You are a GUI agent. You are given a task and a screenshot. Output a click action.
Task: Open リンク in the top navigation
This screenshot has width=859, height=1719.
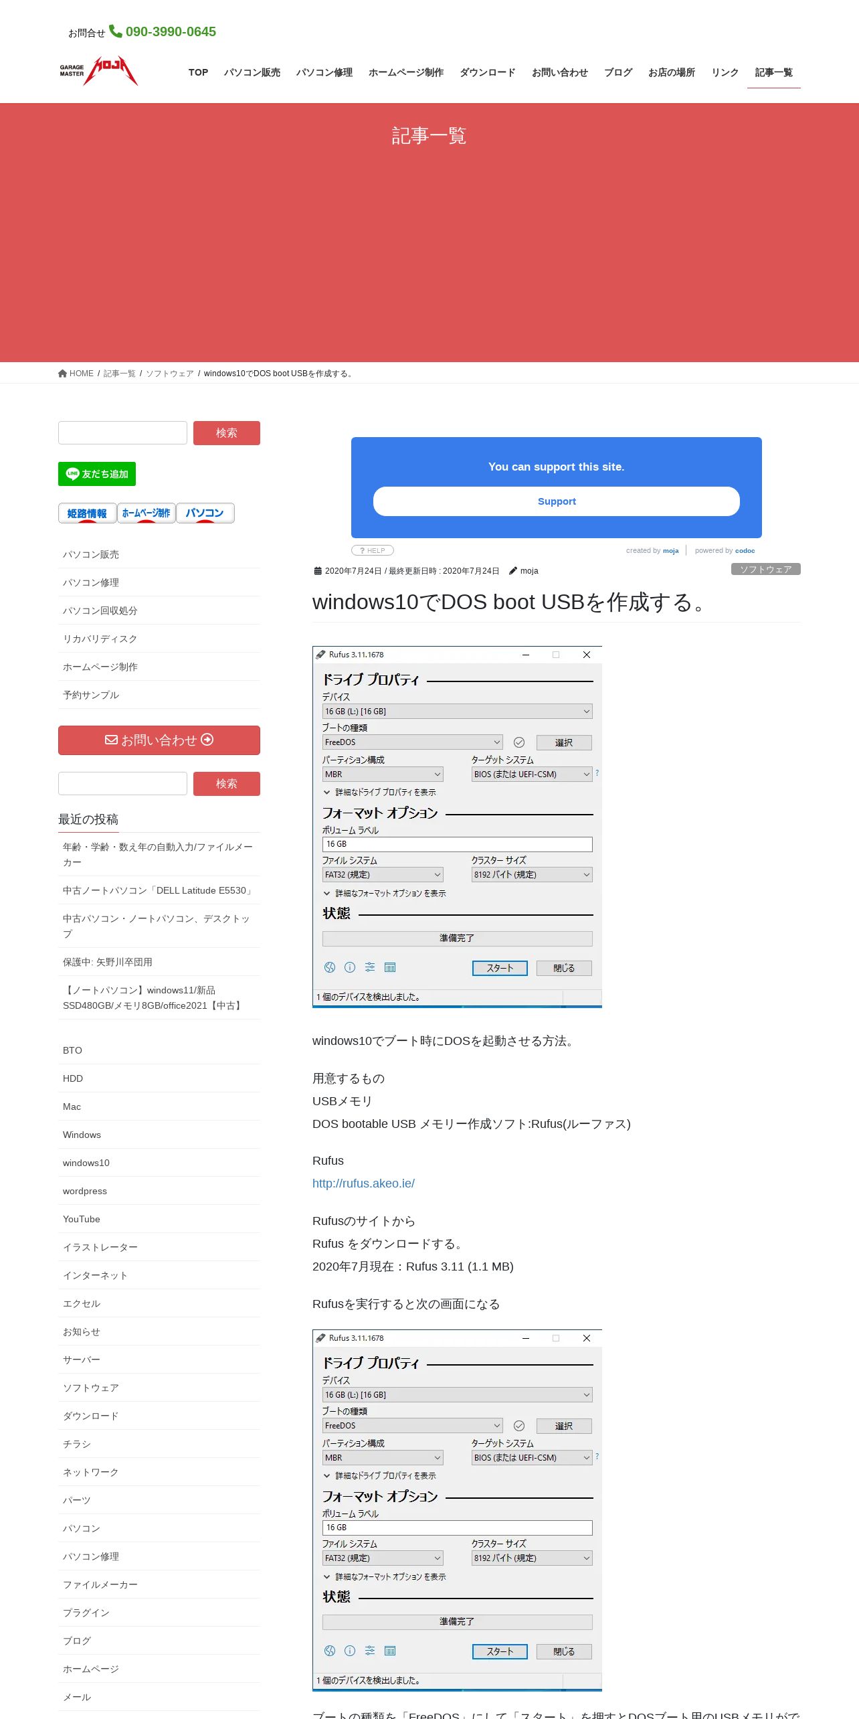[x=725, y=72]
